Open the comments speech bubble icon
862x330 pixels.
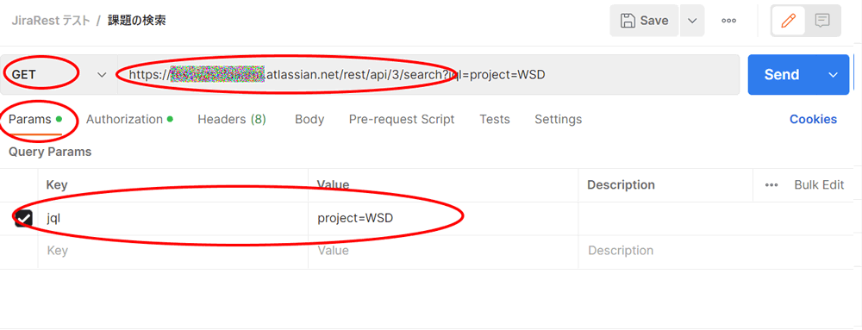pos(822,21)
